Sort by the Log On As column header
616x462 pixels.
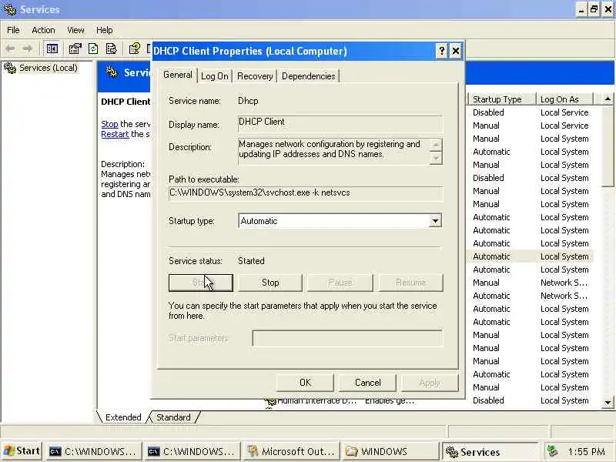click(564, 99)
